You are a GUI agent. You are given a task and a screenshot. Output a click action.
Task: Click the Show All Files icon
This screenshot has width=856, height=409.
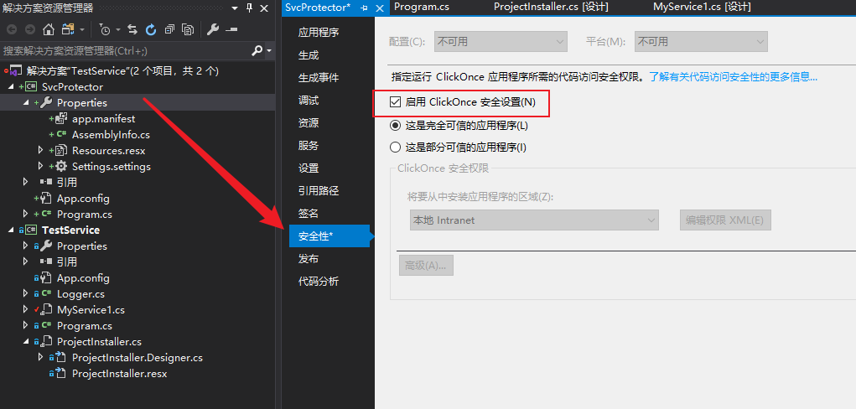(x=188, y=29)
